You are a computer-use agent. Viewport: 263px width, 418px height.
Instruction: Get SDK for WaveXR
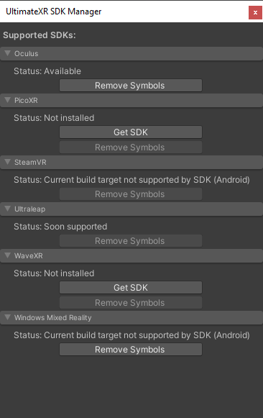point(131,287)
